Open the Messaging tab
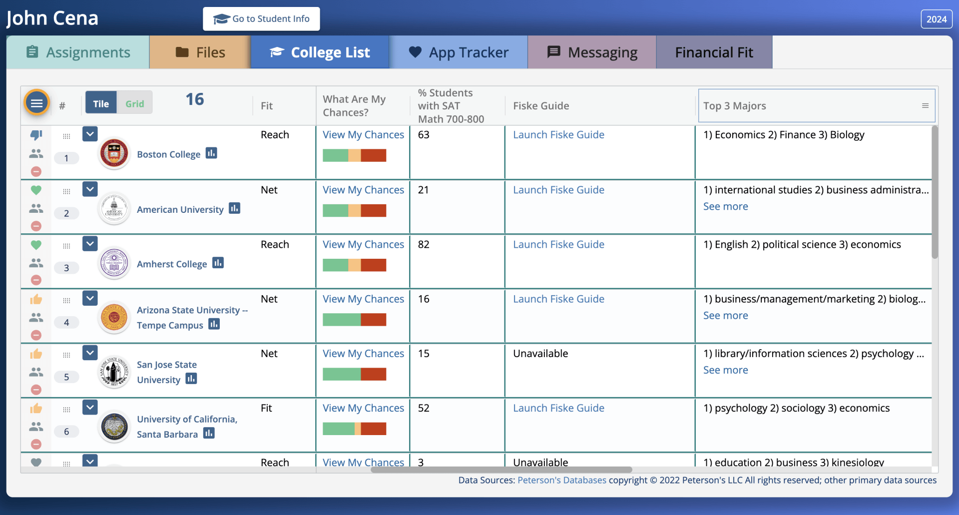The height and width of the screenshot is (515, 959). coord(592,52)
